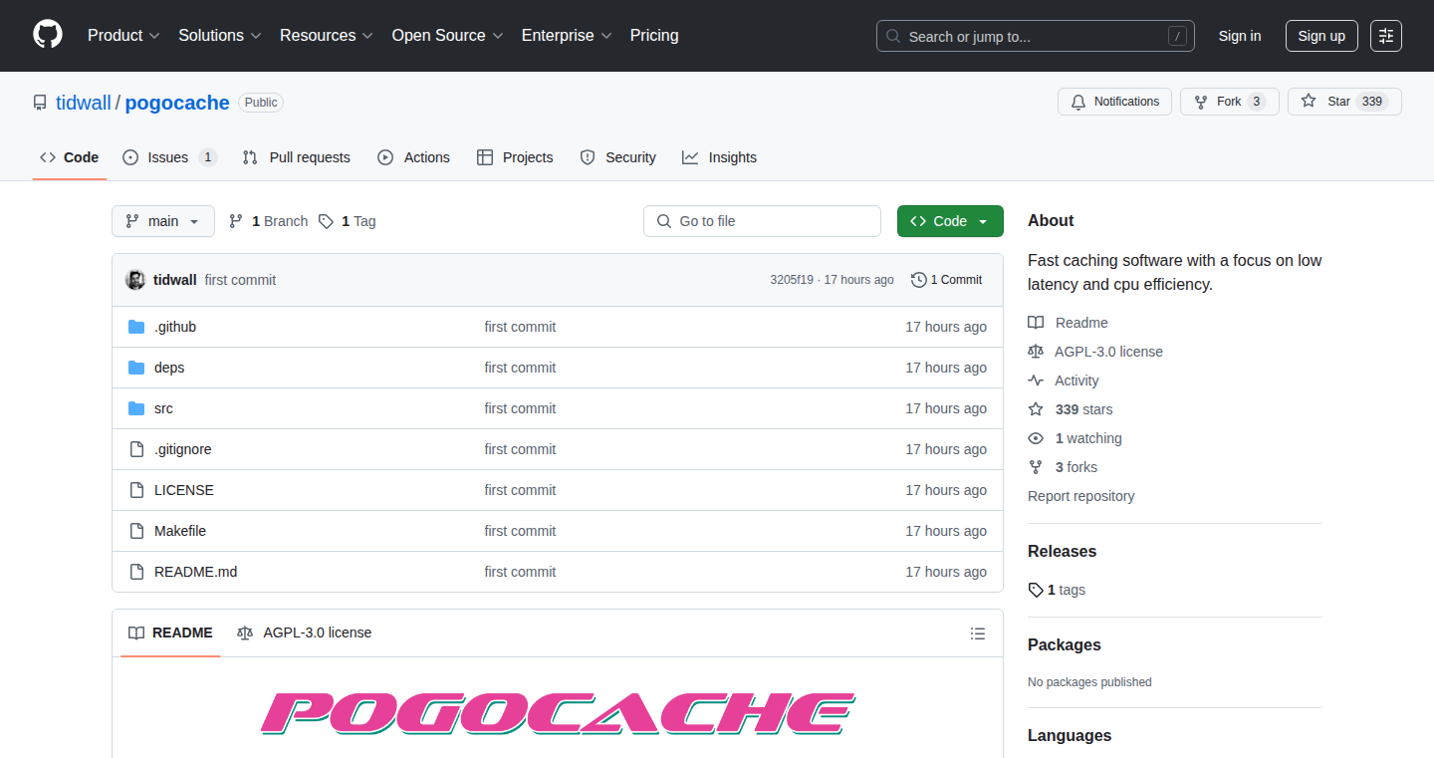Image resolution: width=1434 pixels, height=758 pixels.
Task: Click the folder icon beside src
Action: [x=136, y=408]
